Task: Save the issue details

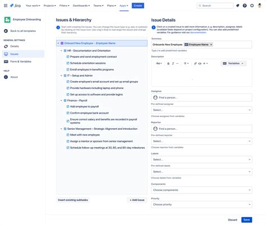Action: click(x=246, y=220)
